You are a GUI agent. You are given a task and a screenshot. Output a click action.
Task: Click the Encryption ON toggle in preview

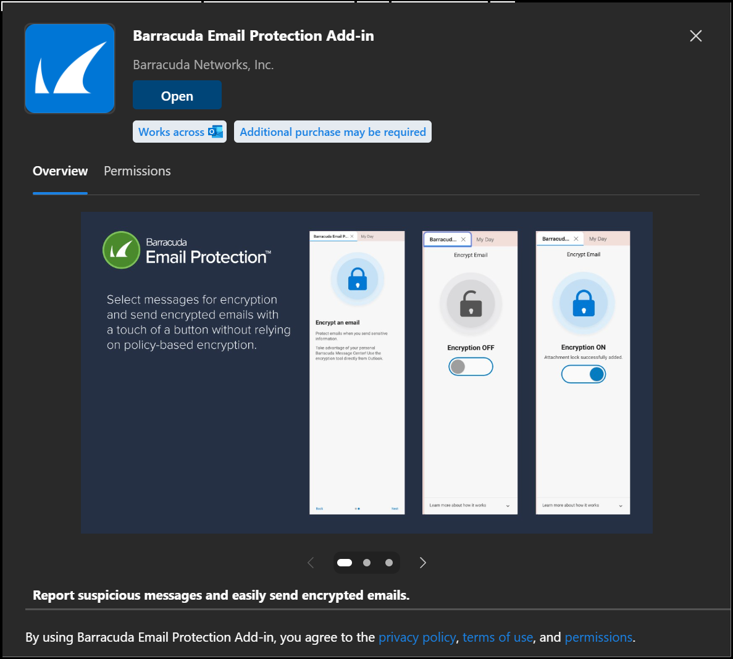584,374
